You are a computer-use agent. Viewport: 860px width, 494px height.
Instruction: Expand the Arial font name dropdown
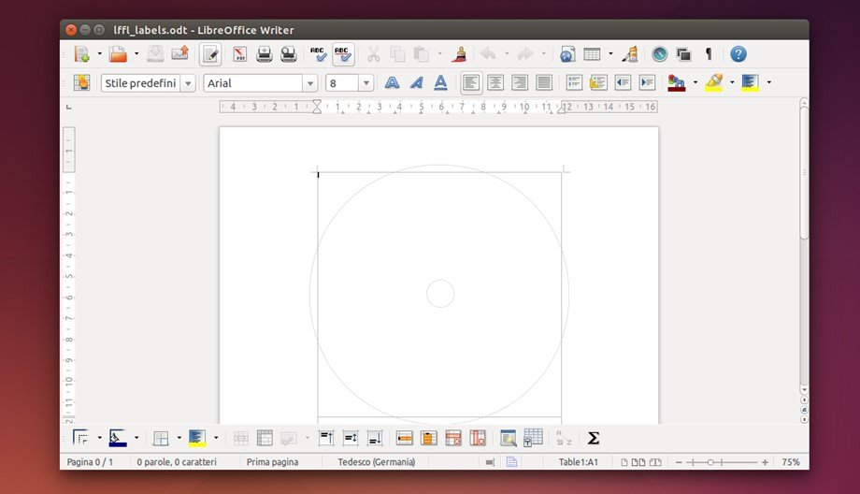(x=310, y=83)
